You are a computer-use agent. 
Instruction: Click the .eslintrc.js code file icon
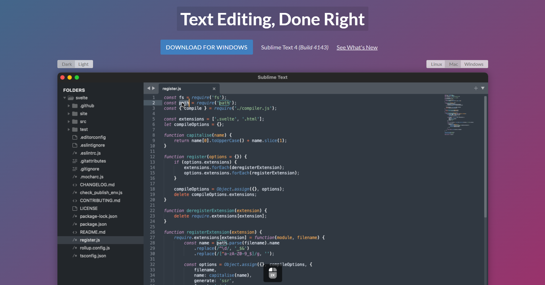click(x=75, y=153)
